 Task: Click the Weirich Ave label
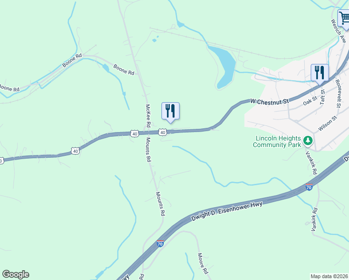click(338, 31)
